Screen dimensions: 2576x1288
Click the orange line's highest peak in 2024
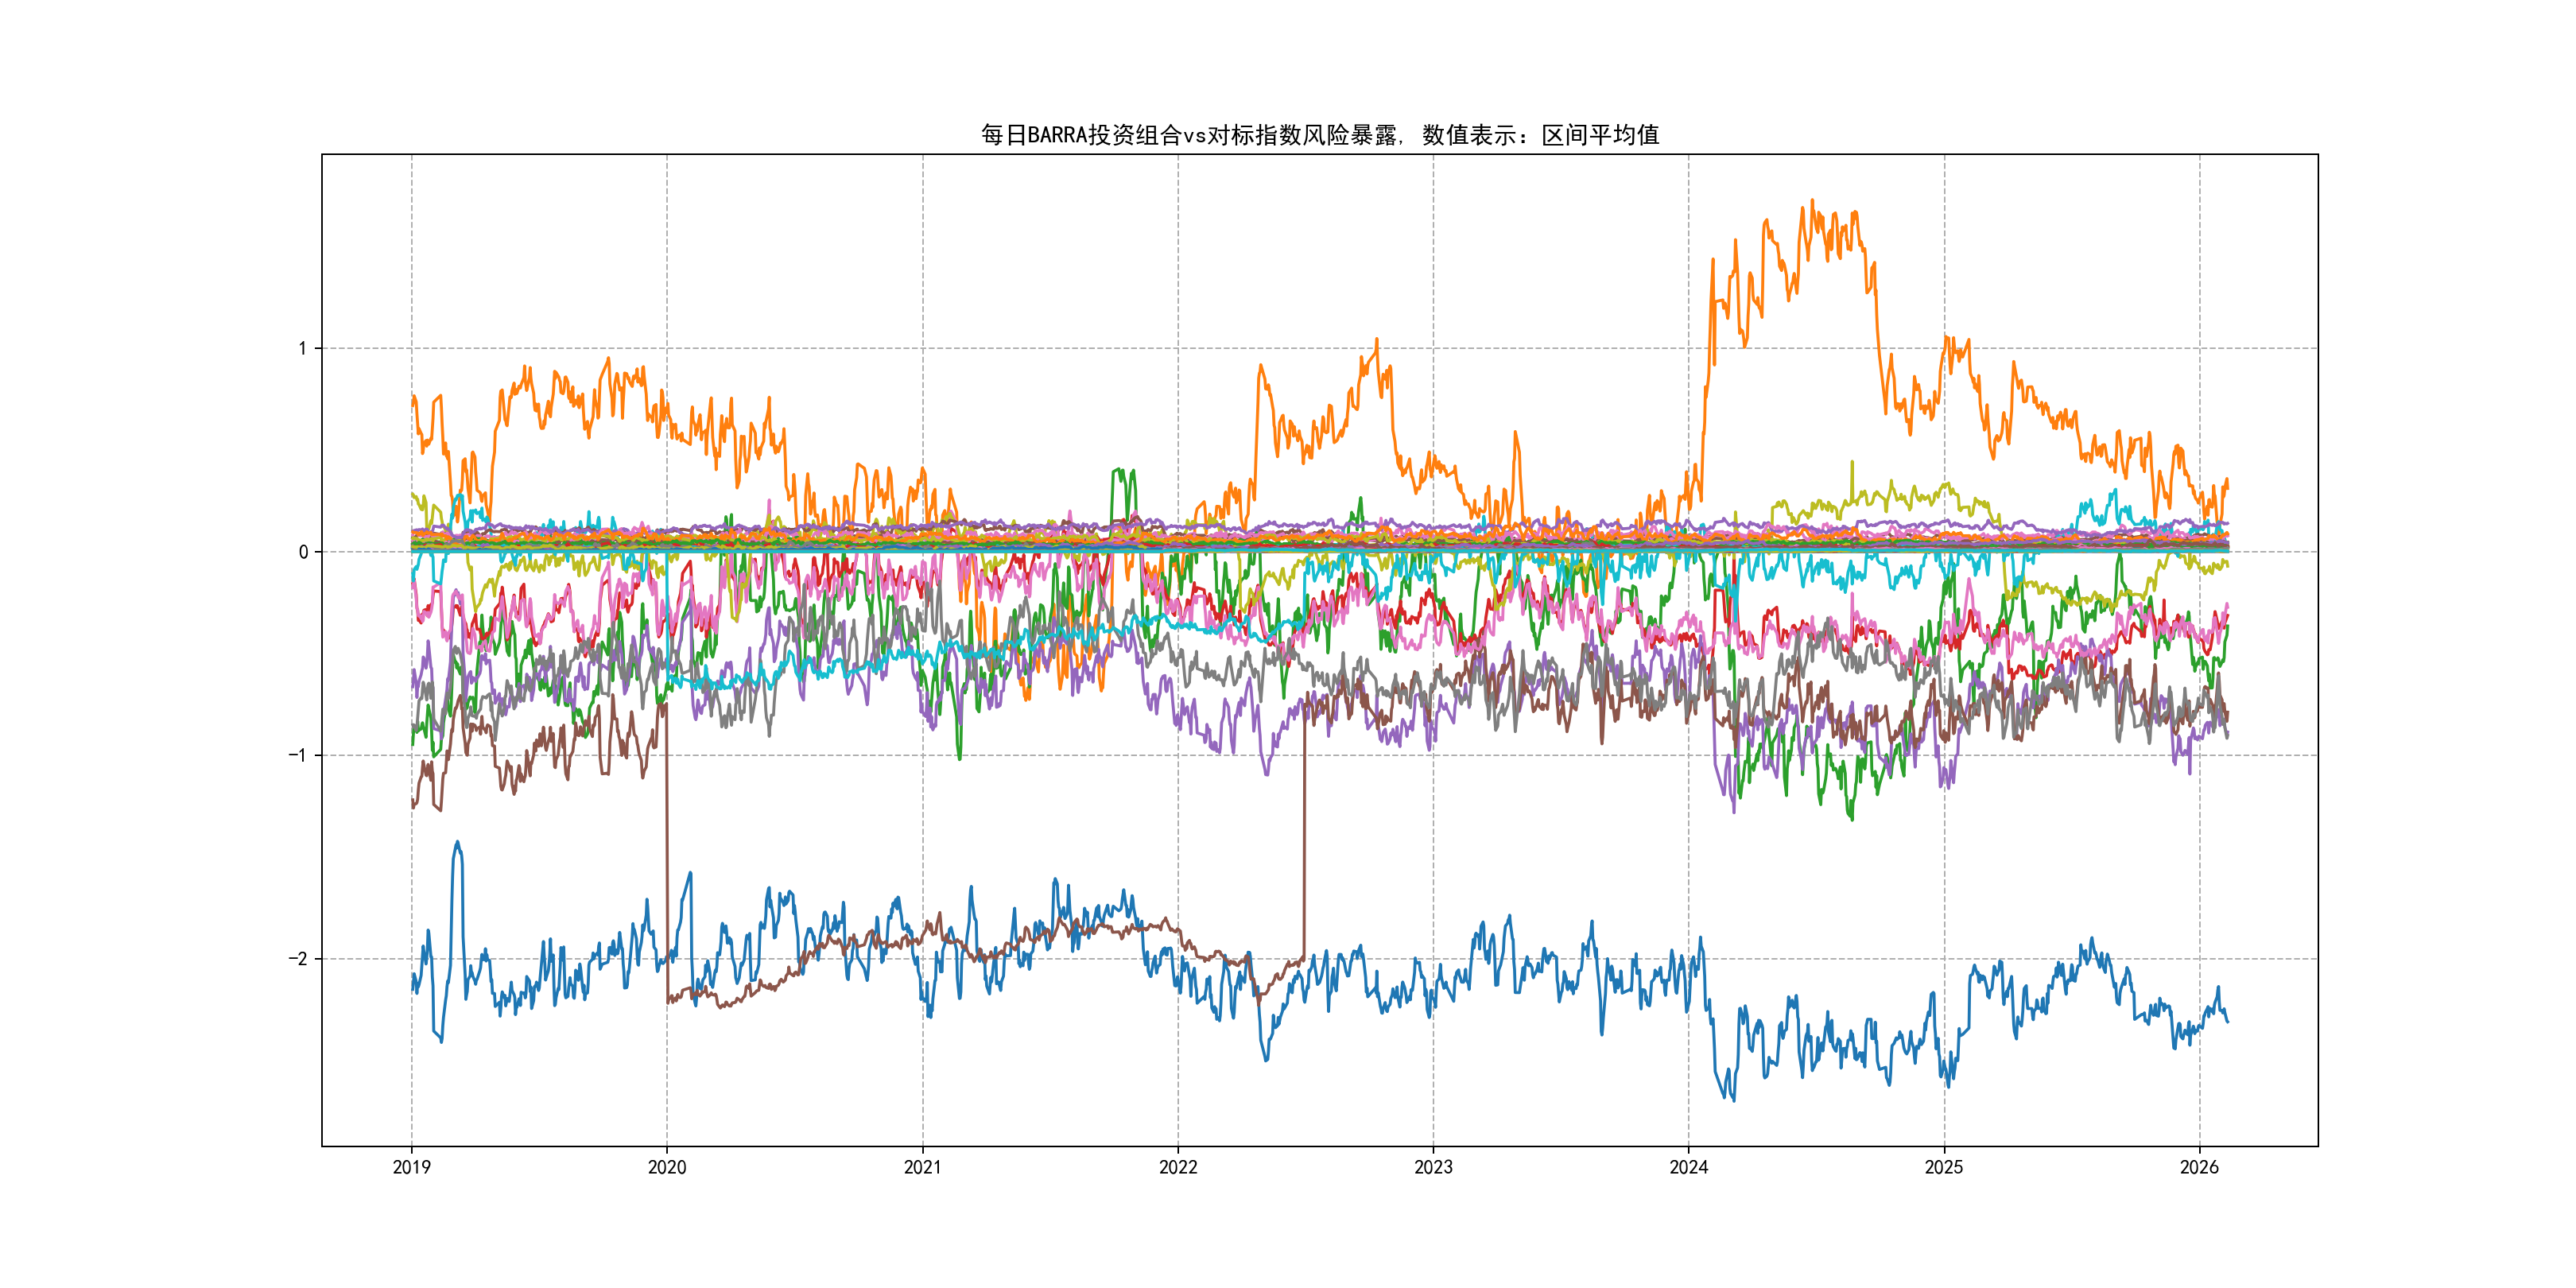click(1812, 203)
